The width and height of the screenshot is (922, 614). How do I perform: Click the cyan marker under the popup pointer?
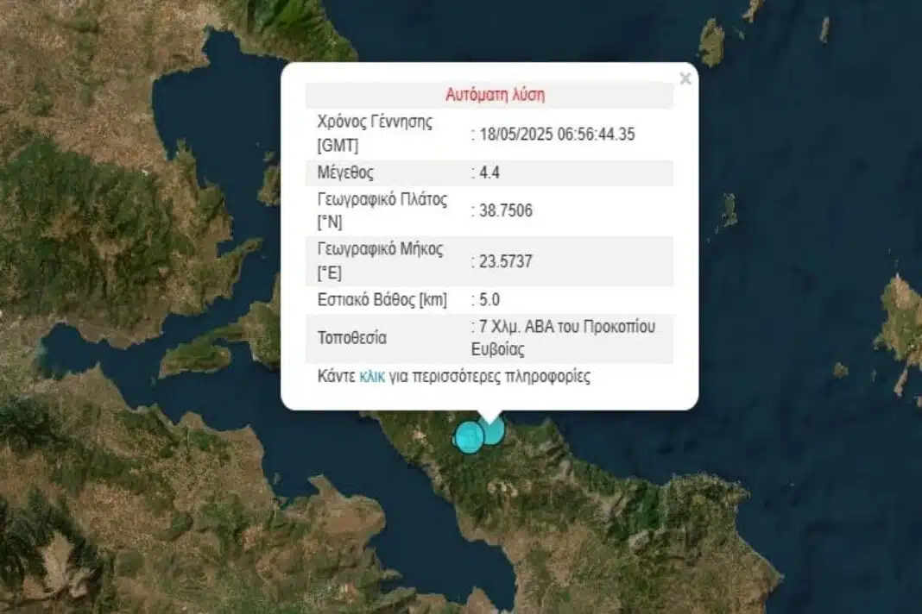pos(492,430)
